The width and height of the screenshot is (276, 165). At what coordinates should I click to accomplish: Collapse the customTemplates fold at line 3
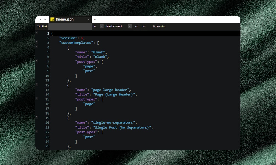pos(37,43)
